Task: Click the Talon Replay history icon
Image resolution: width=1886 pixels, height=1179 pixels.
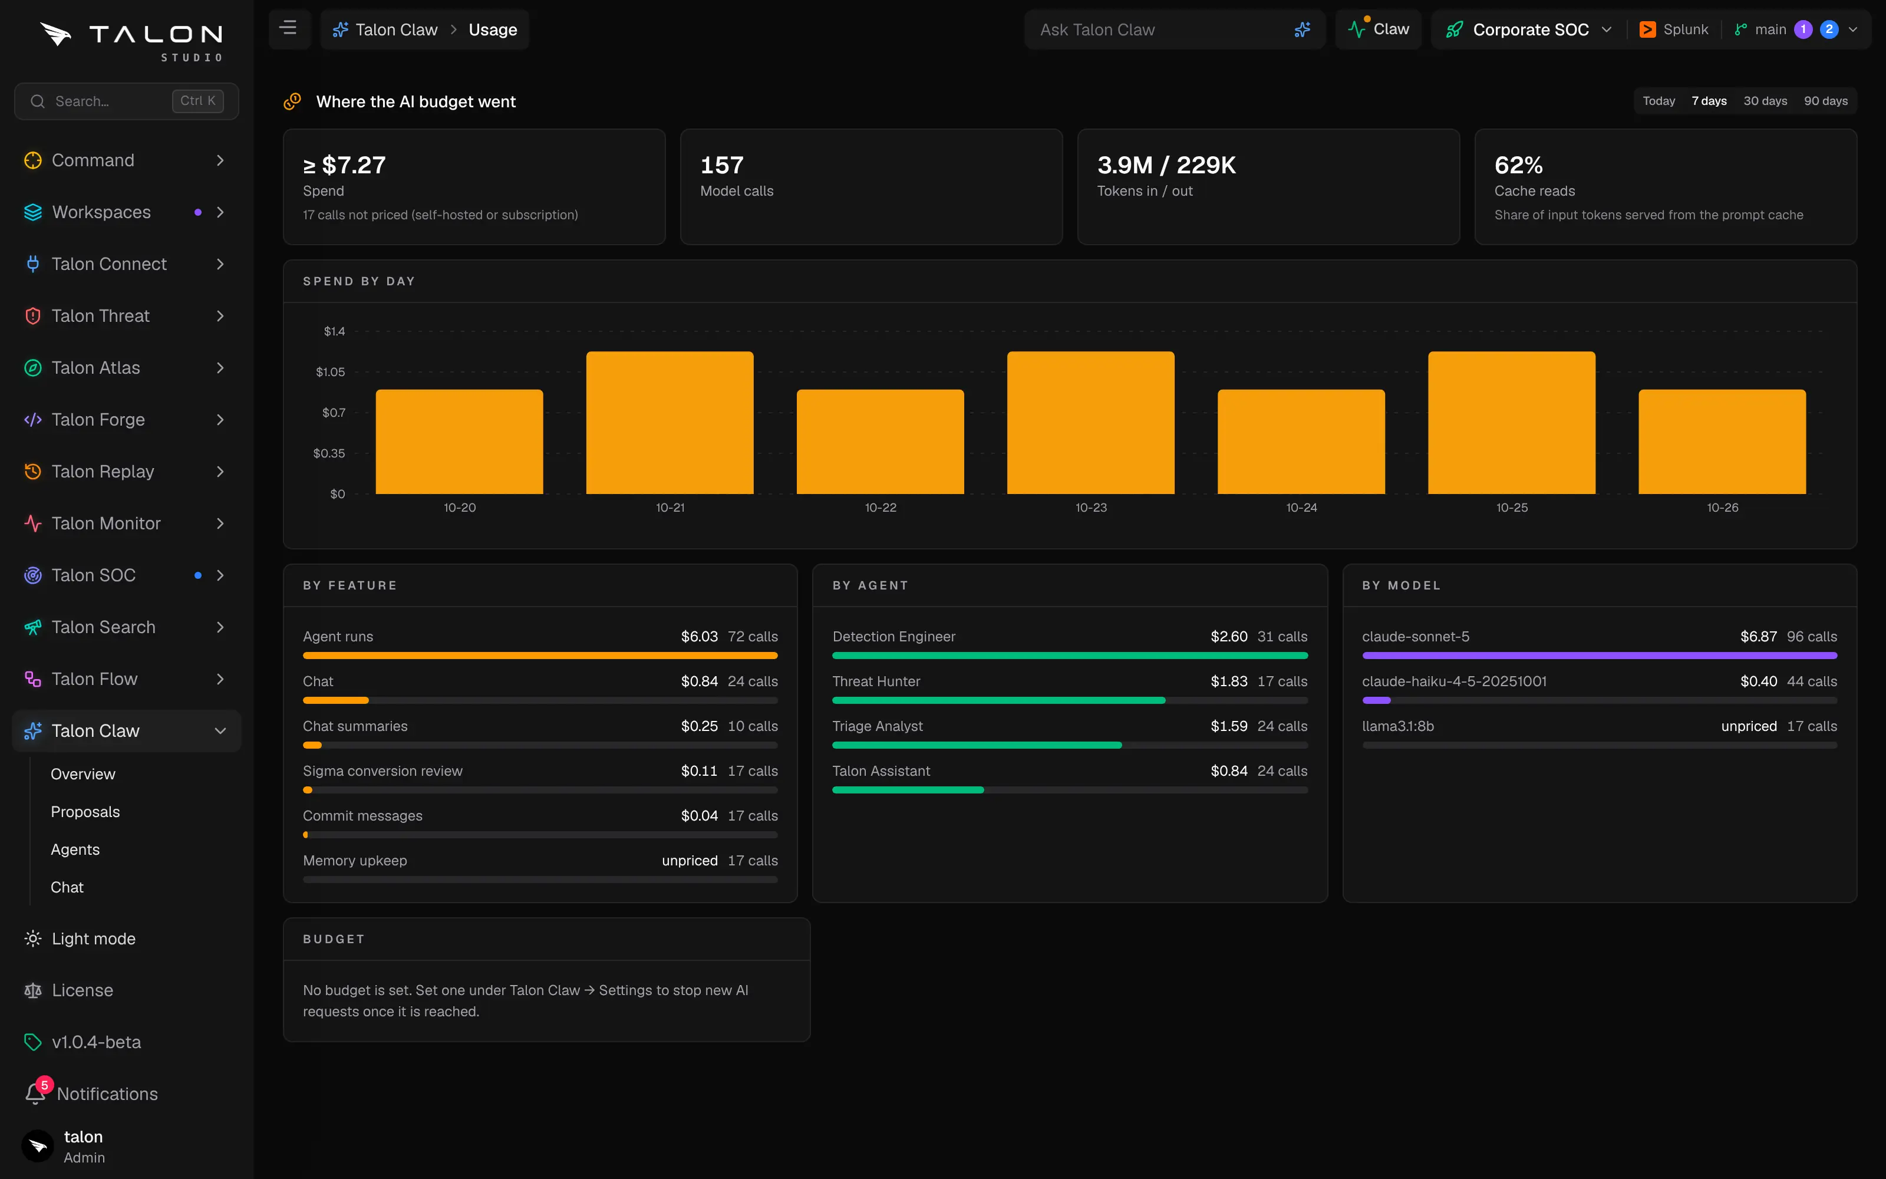Action: coord(33,472)
